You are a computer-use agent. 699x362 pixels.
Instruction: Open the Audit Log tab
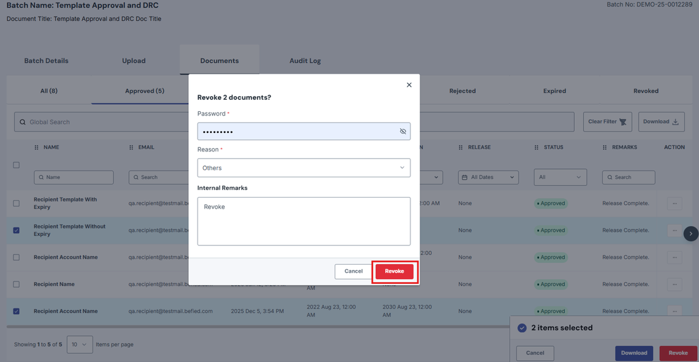305,61
